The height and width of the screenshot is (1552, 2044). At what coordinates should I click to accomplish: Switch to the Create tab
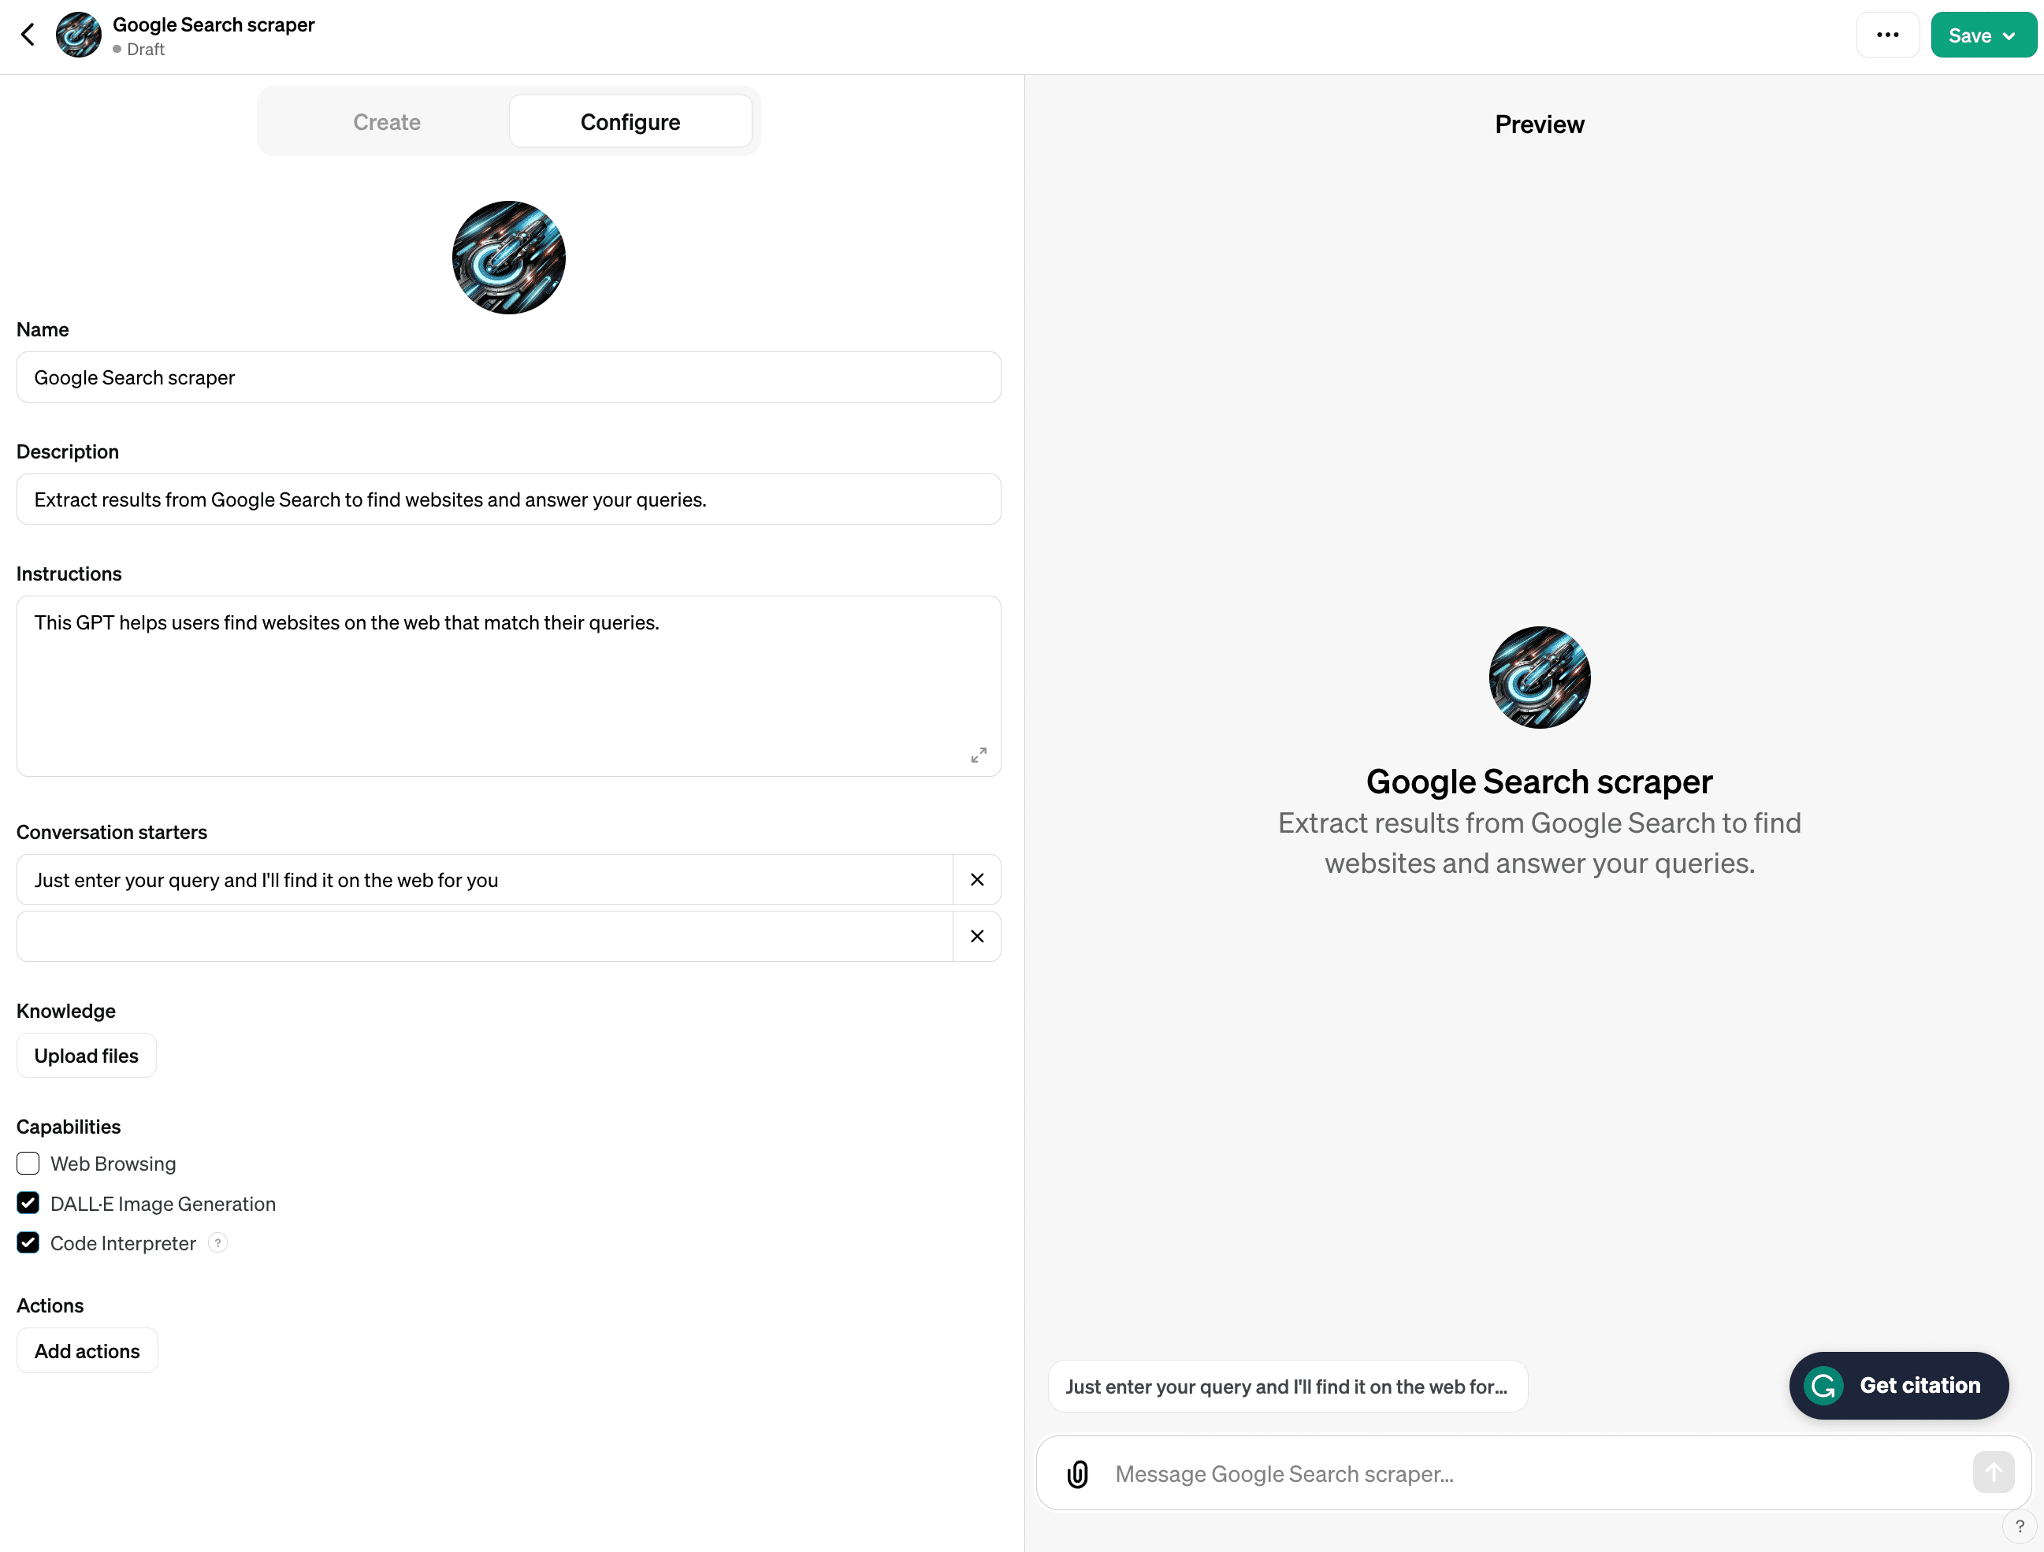(386, 122)
